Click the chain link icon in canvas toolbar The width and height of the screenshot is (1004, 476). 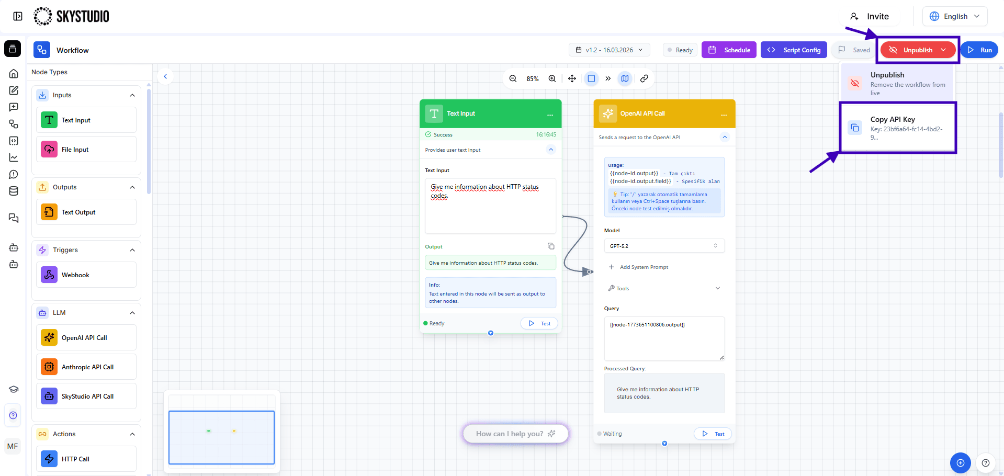coord(645,78)
